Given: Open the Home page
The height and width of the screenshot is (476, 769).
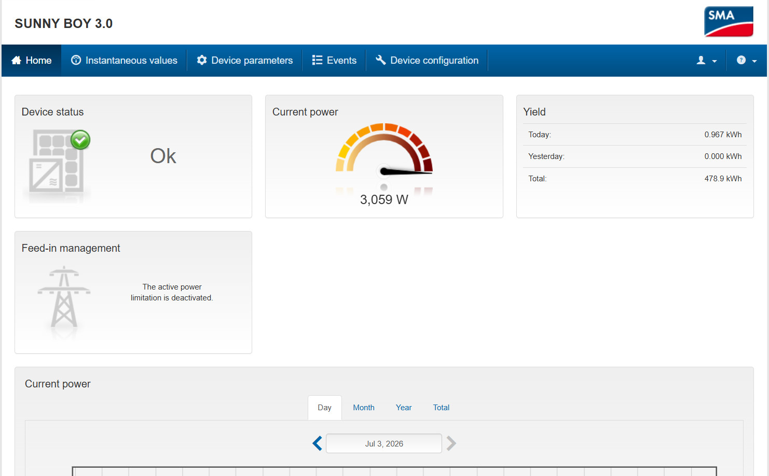Looking at the screenshot, I should pos(32,61).
